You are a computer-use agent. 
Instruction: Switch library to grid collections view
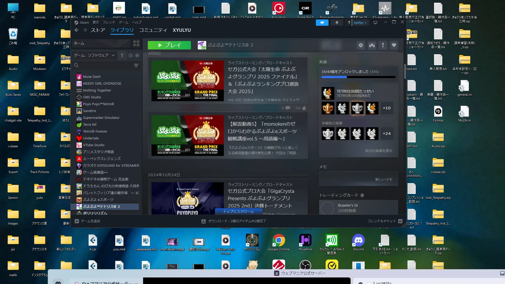click(x=136, y=43)
